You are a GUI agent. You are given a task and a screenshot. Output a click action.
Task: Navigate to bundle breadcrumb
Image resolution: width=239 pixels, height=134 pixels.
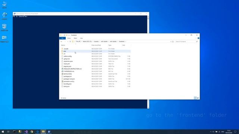pos(96,41)
